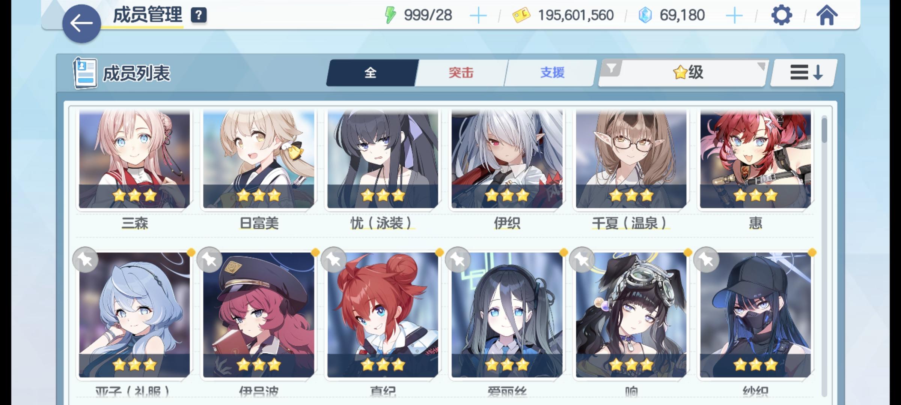Screen dimensions: 901x405
Task: Add gems with plus next to 69,180
Action: click(734, 16)
